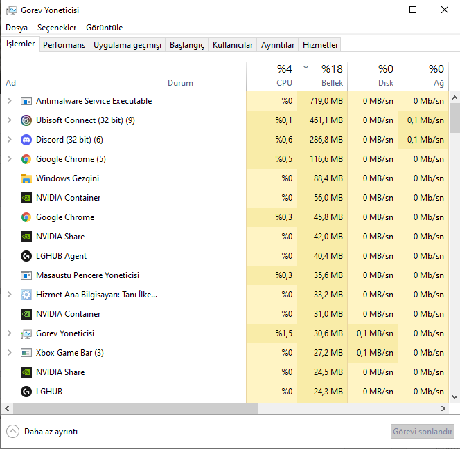Switch to the Ayrıntılar tab
The height and width of the screenshot is (449, 460).
(278, 45)
